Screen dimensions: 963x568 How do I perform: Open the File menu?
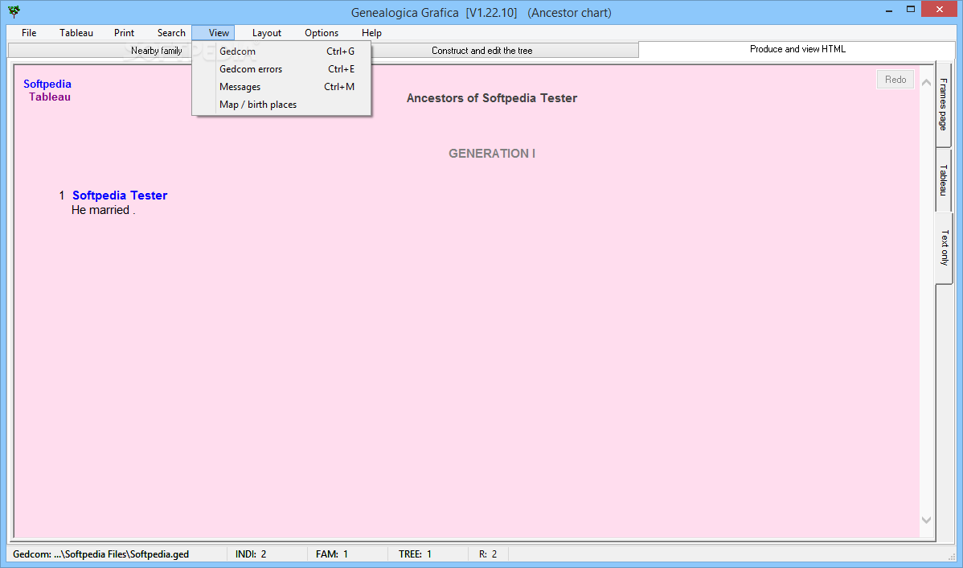(29, 33)
